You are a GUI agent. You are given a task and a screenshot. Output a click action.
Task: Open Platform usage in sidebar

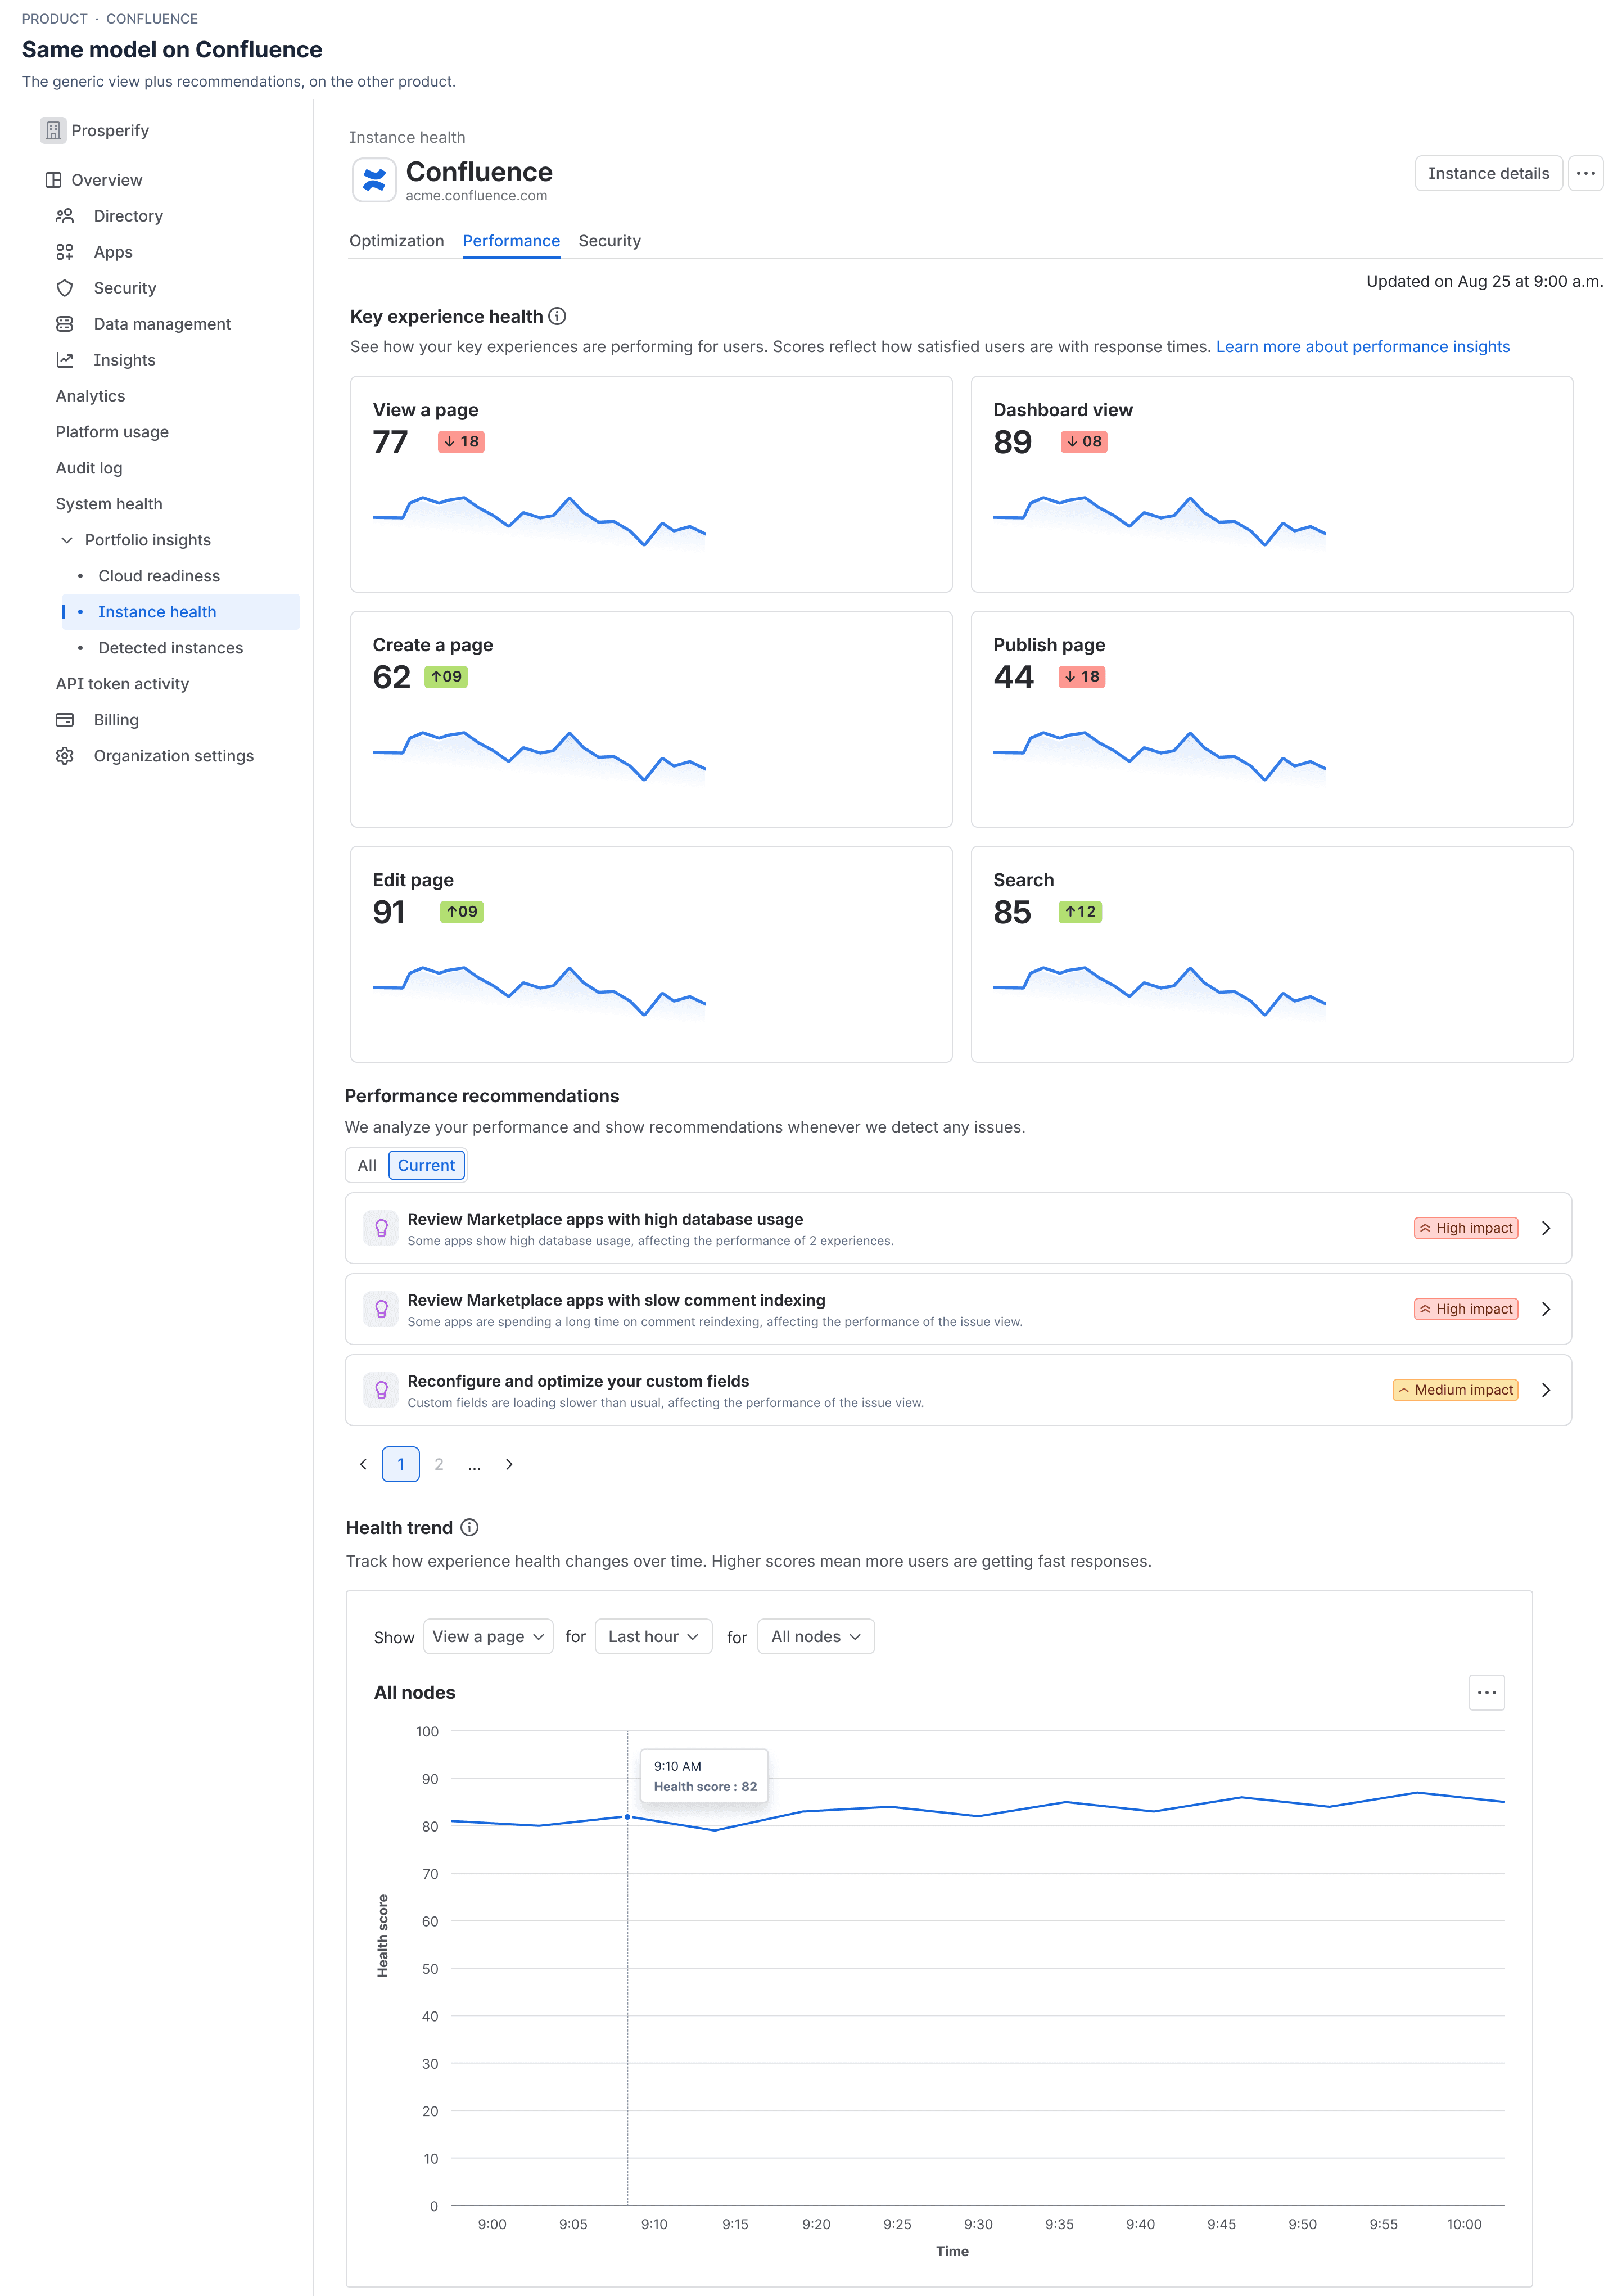coord(112,432)
